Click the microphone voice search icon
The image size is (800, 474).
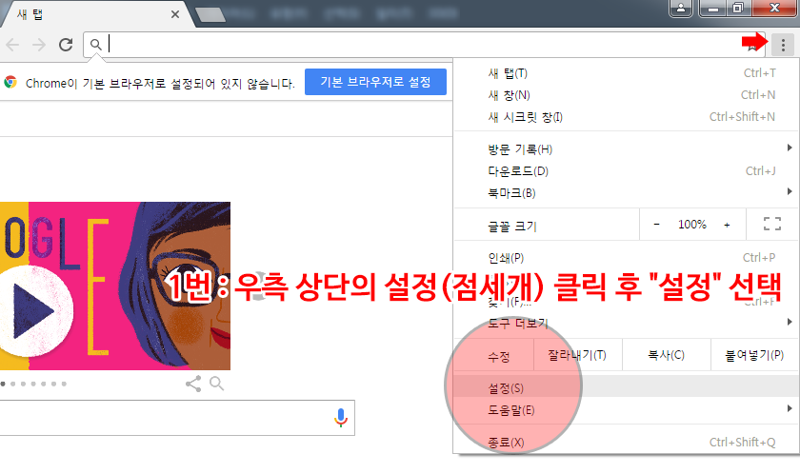pos(341,418)
